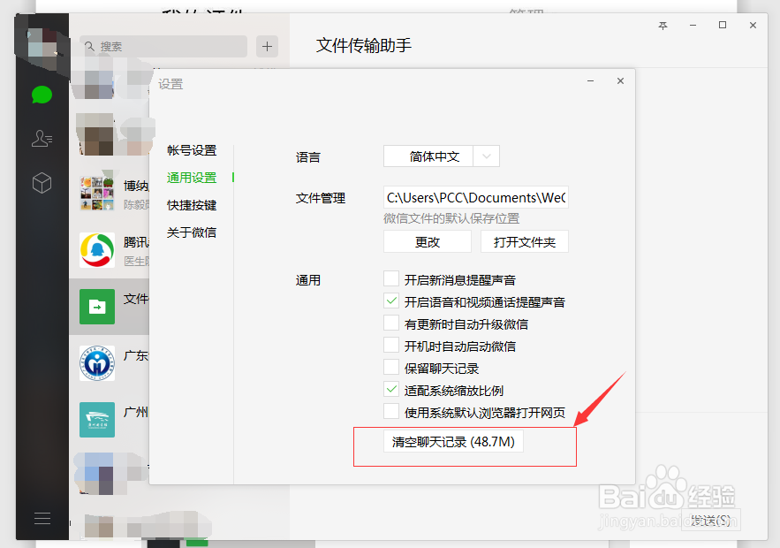Click the 简体中文 language combo box
780x548 pixels.
pos(442,156)
